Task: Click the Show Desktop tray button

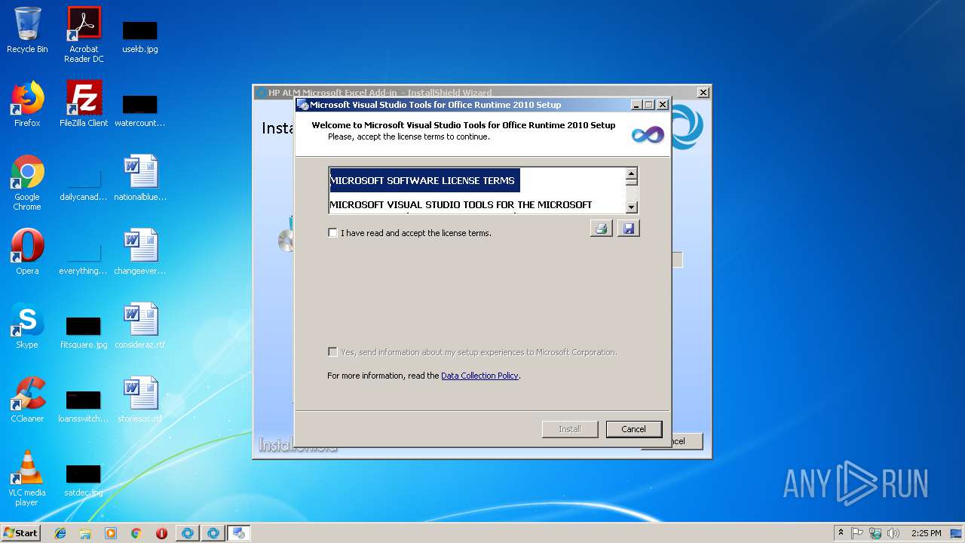Action: 957,533
